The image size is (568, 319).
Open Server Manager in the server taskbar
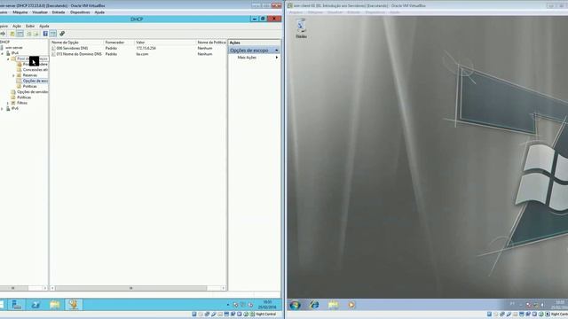coord(16,305)
